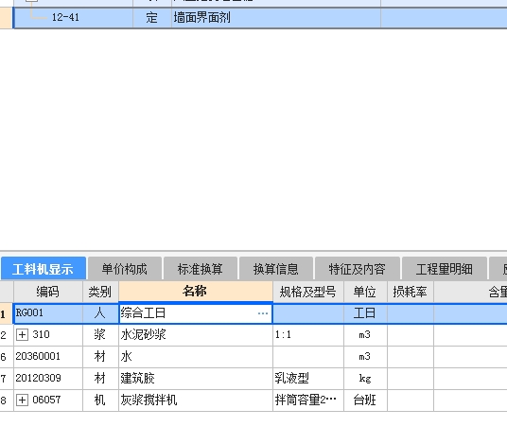The height and width of the screenshot is (445, 507).
Task: Click the 损耗率 column header
Action: 411,292
